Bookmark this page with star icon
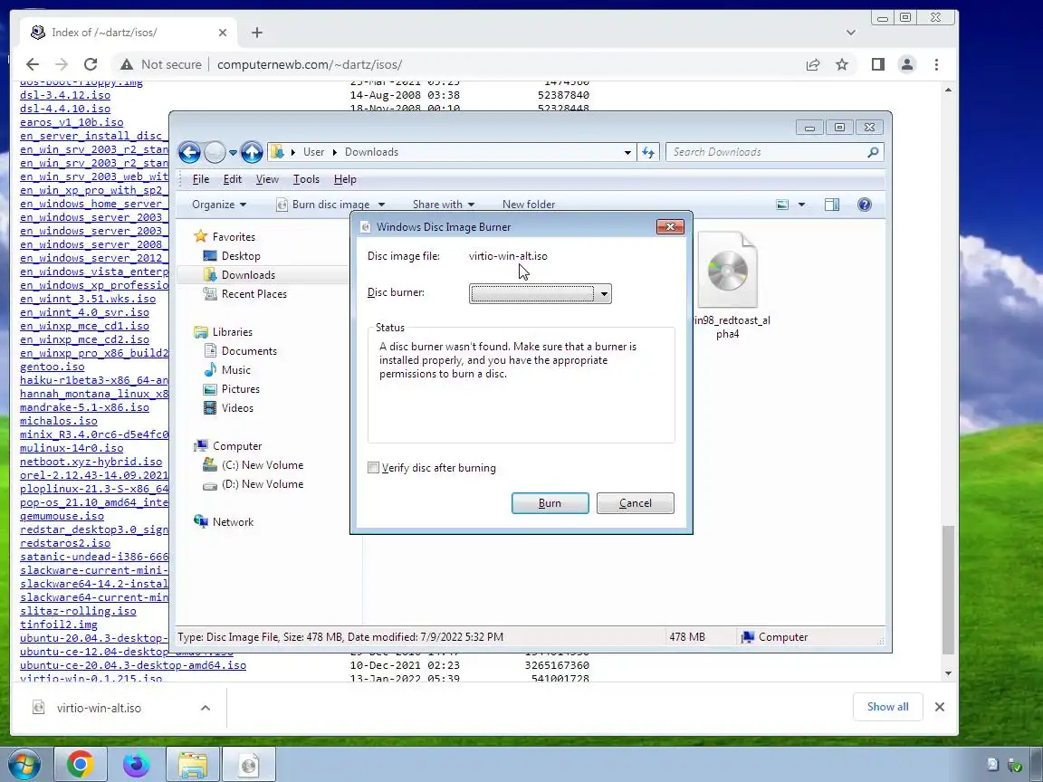The height and width of the screenshot is (782, 1043). click(842, 64)
